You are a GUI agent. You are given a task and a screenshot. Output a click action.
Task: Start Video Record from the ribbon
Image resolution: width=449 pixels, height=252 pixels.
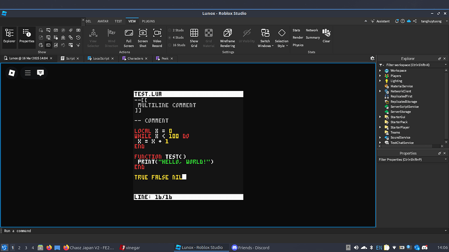coord(157,33)
